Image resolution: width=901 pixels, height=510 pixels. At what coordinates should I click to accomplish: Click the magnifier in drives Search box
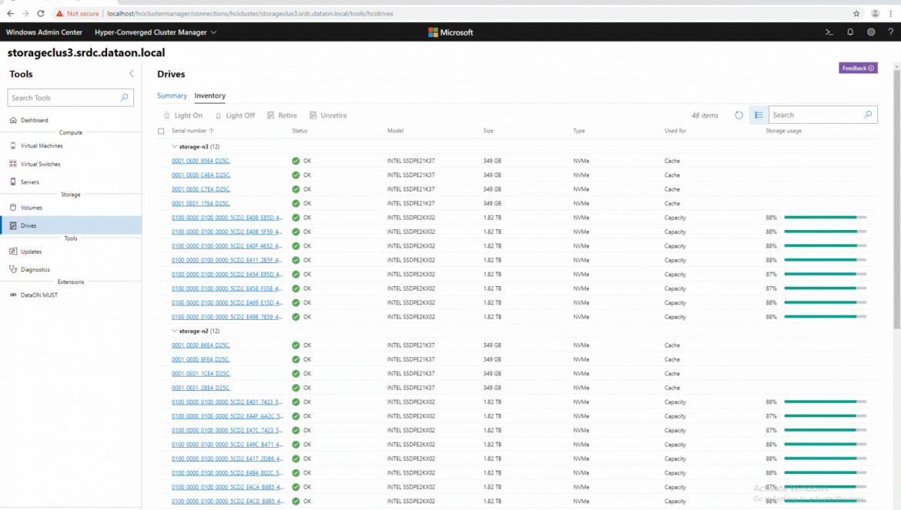pos(868,115)
